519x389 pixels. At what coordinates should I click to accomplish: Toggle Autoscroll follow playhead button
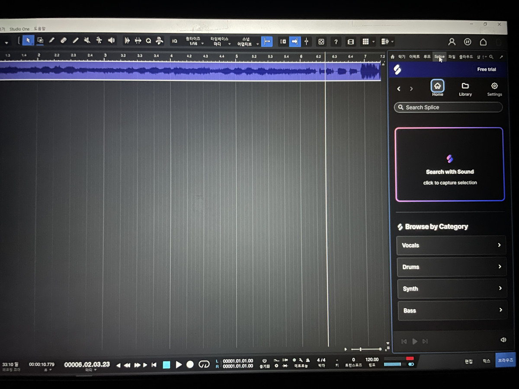pyautogui.click(x=295, y=41)
